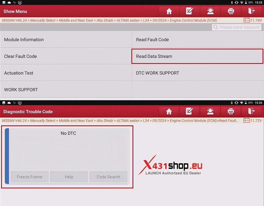Viewport: 264px width, 206px height.
Task: Tap the Diagnostic Trouble Code title
Action: click(x=28, y=112)
